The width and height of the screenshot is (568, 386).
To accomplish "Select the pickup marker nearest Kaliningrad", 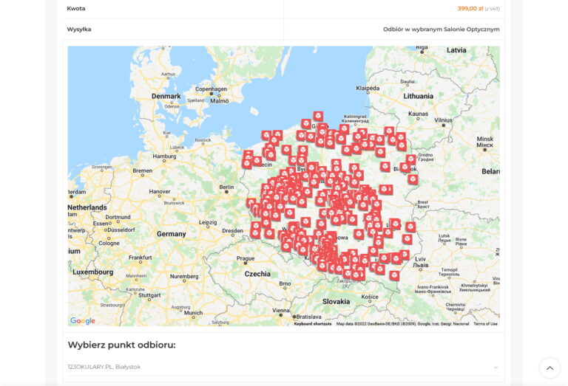I will (x=345, y=128).
